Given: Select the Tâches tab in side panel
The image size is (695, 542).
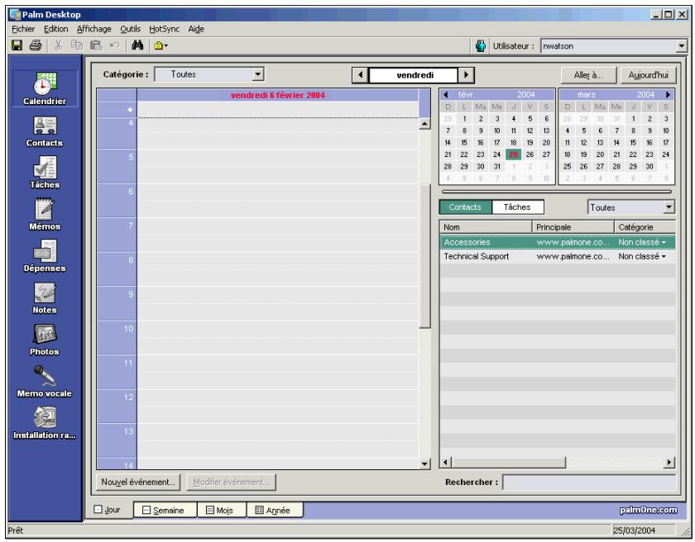Looking at the screenshot, I should coord(517,207).
